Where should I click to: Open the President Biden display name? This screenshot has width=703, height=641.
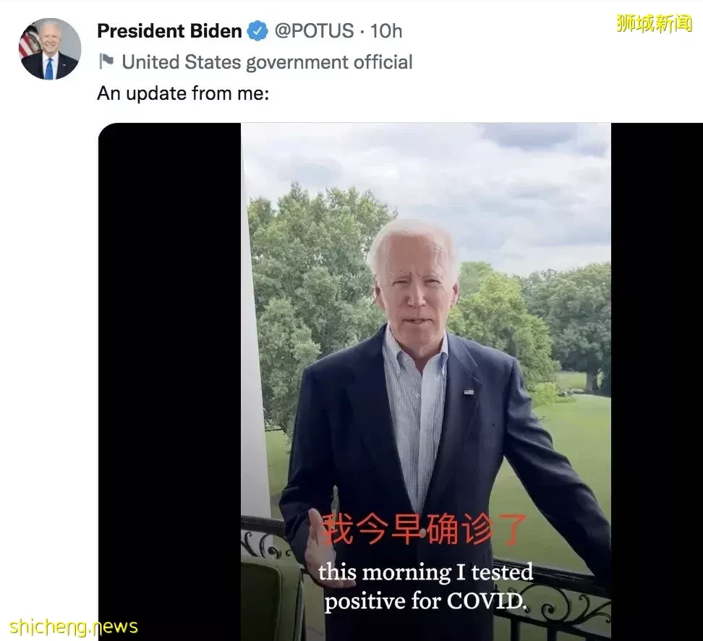click(169, 31)
